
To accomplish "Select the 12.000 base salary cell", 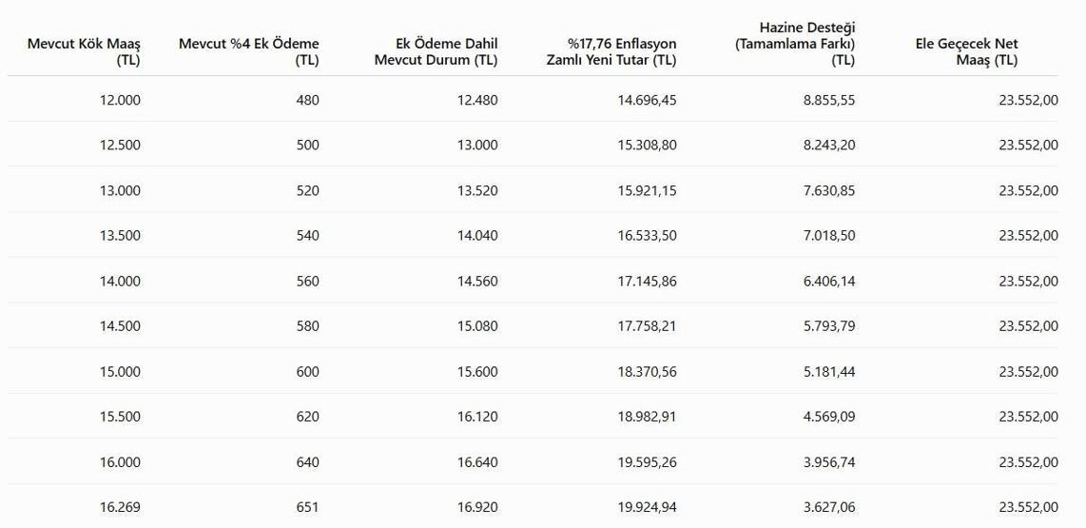I will click(120, 100).
